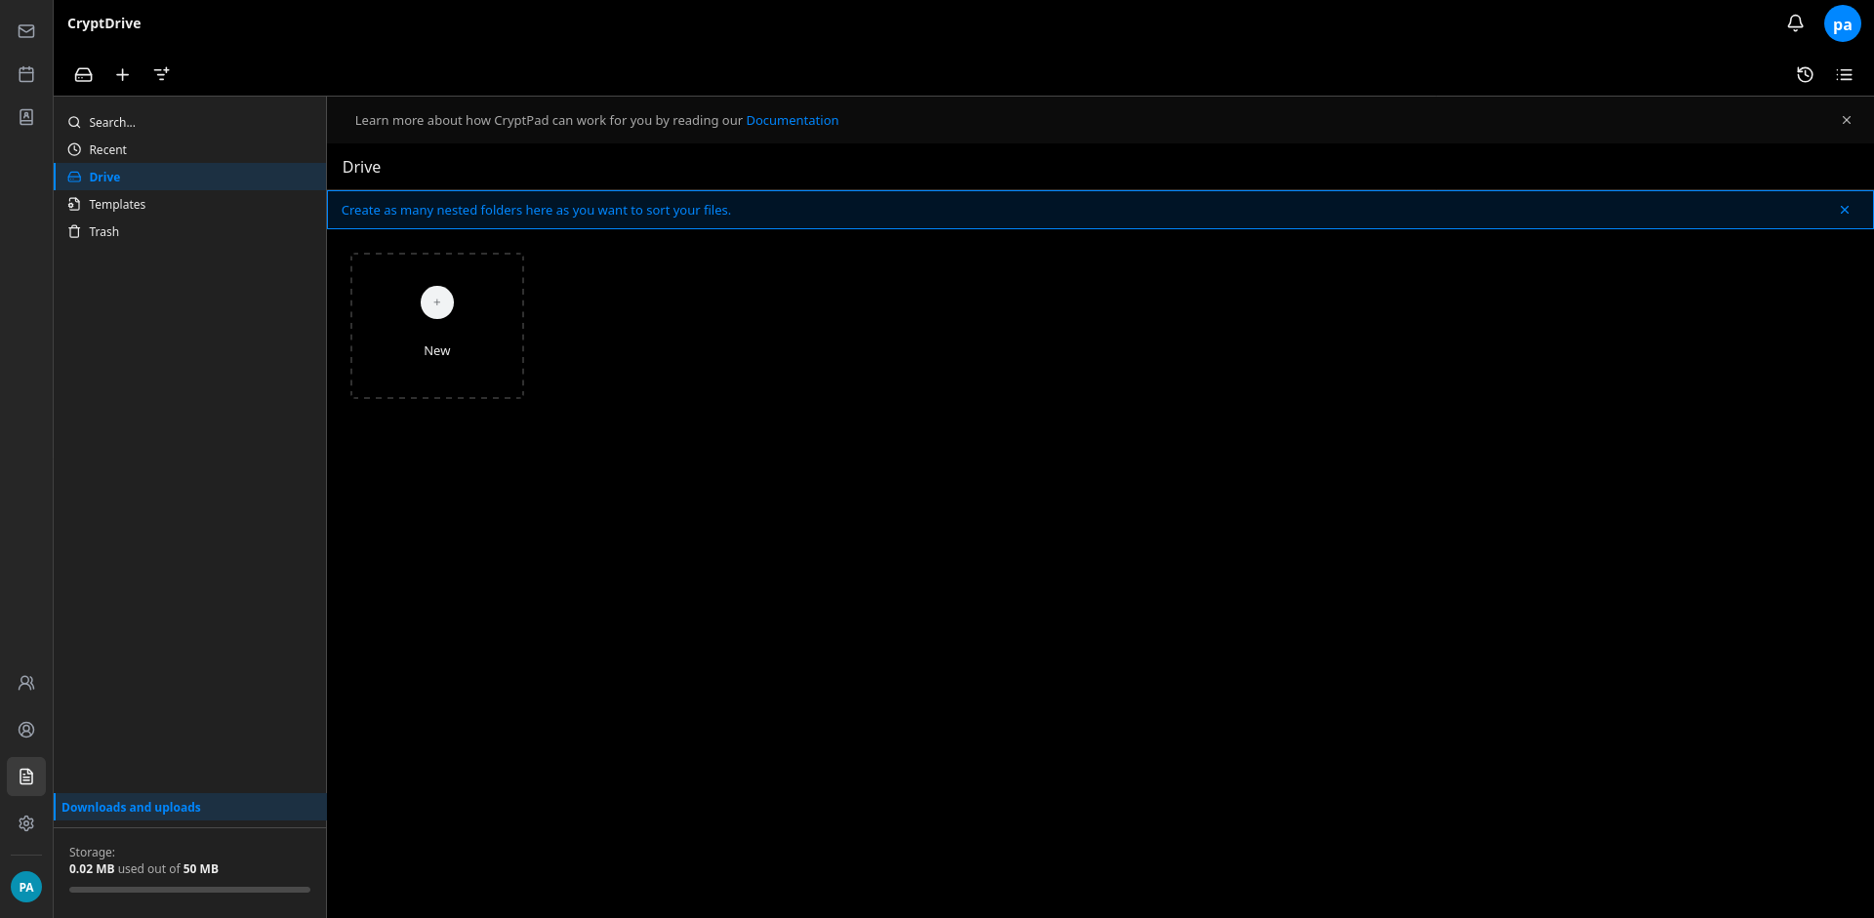Dismiss the Documentation info banner

pos(1846,120)
